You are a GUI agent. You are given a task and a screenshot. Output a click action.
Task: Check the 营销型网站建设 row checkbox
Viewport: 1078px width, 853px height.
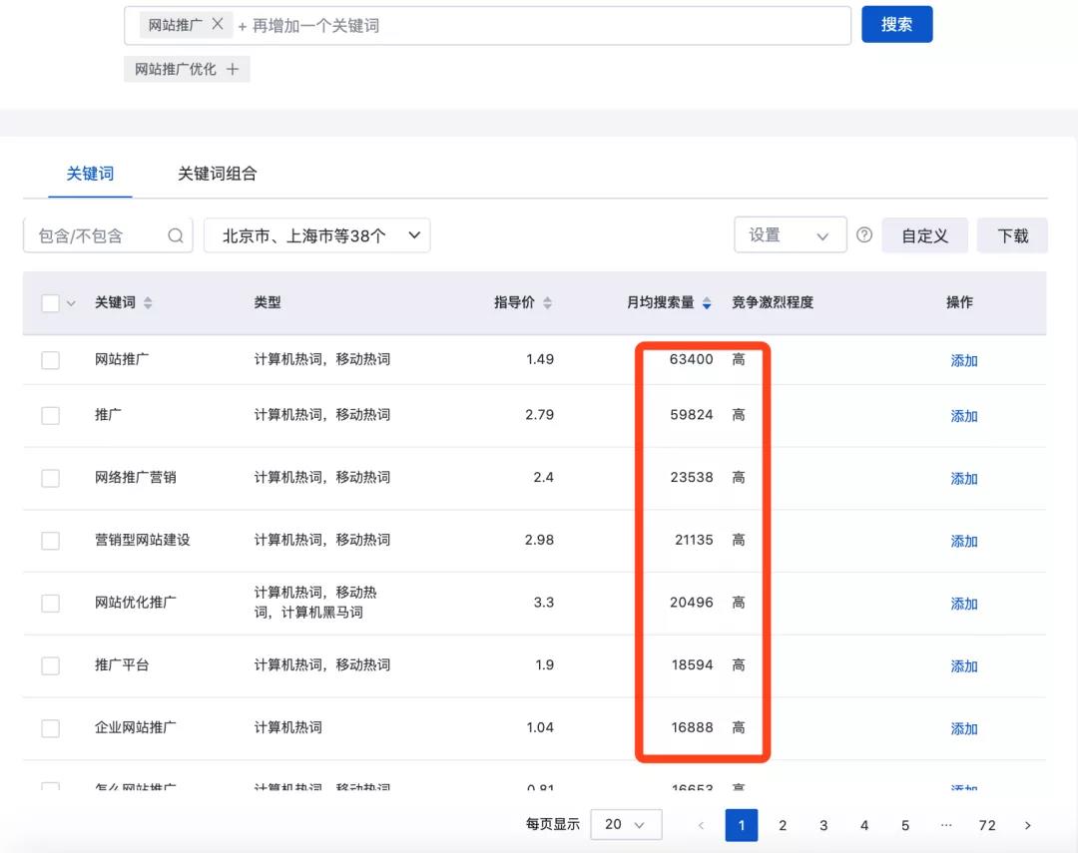[51, 541]
